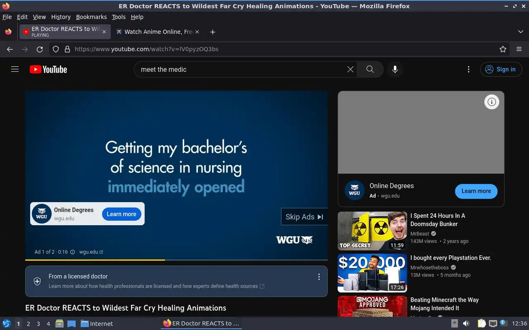Switch to workspace 3 in taskbar
Viewport: 529px width, 330px height.
pyautogui.click(x=38, y=324)
